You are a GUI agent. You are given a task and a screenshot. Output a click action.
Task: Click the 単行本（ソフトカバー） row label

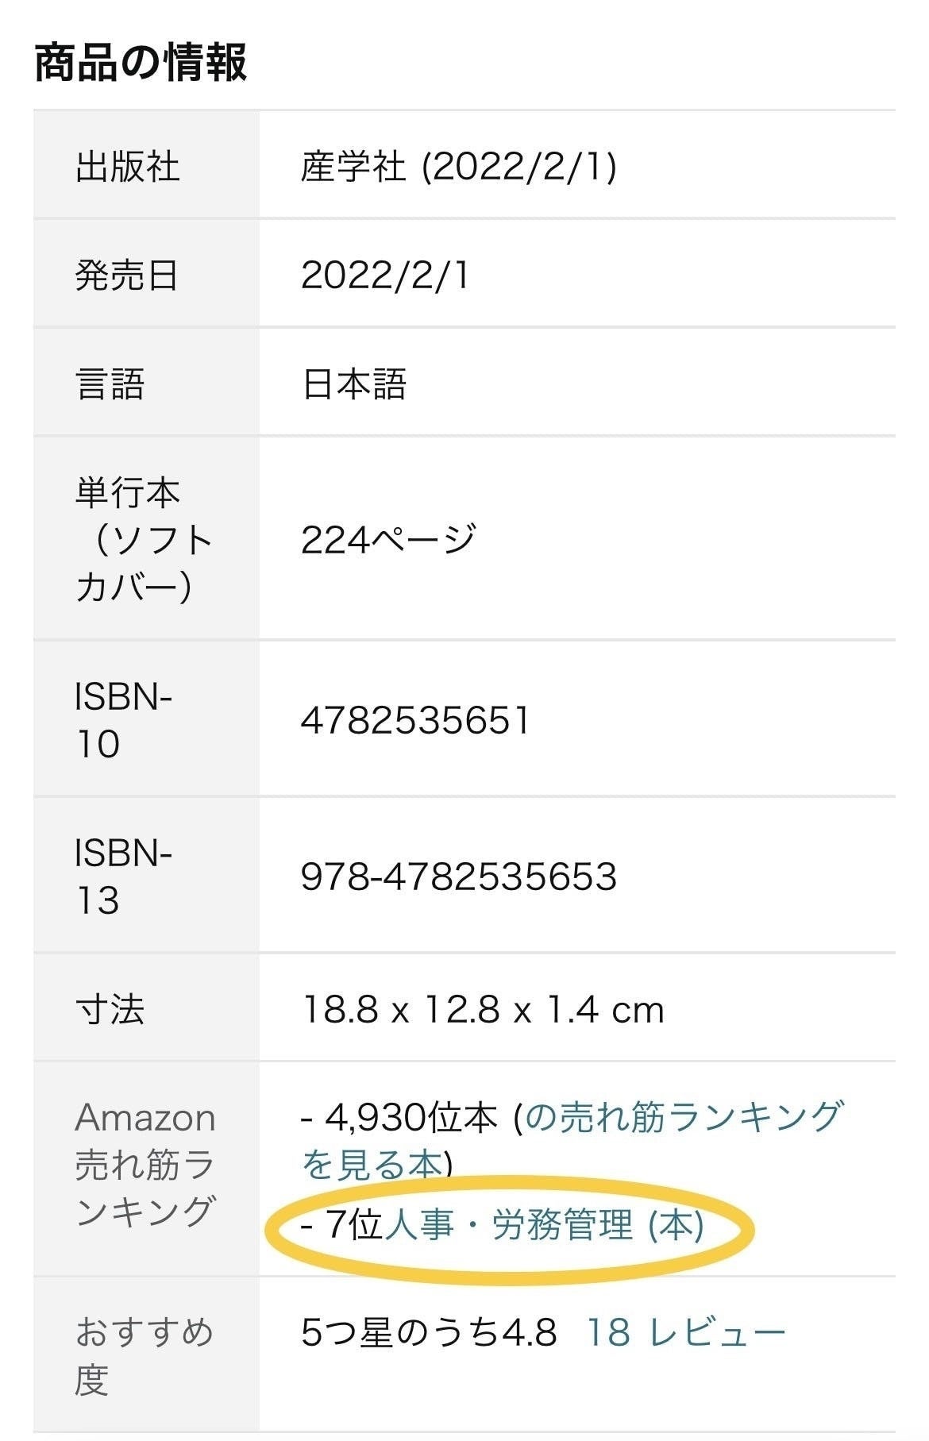143,540
